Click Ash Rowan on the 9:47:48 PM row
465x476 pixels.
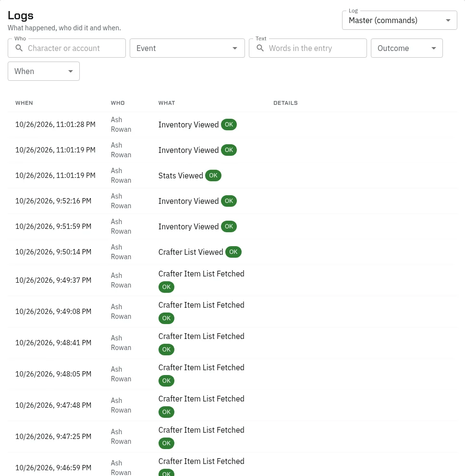coord(121,405)
